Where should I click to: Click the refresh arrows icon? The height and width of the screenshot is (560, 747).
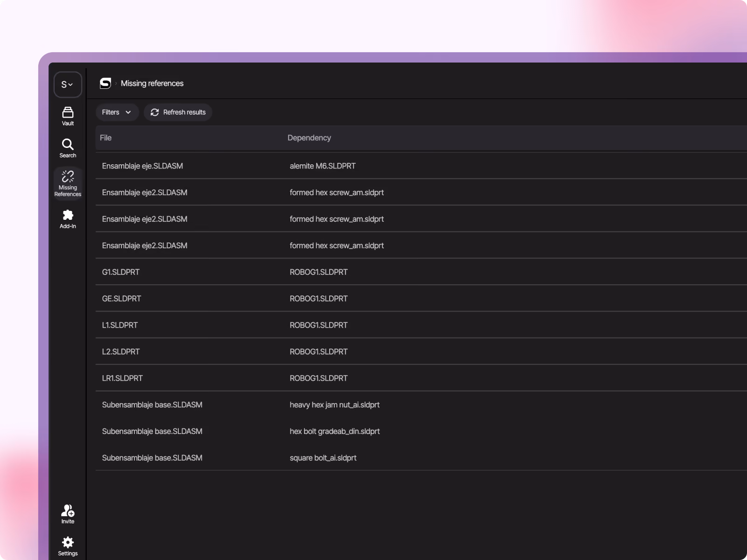coord(155,112)
